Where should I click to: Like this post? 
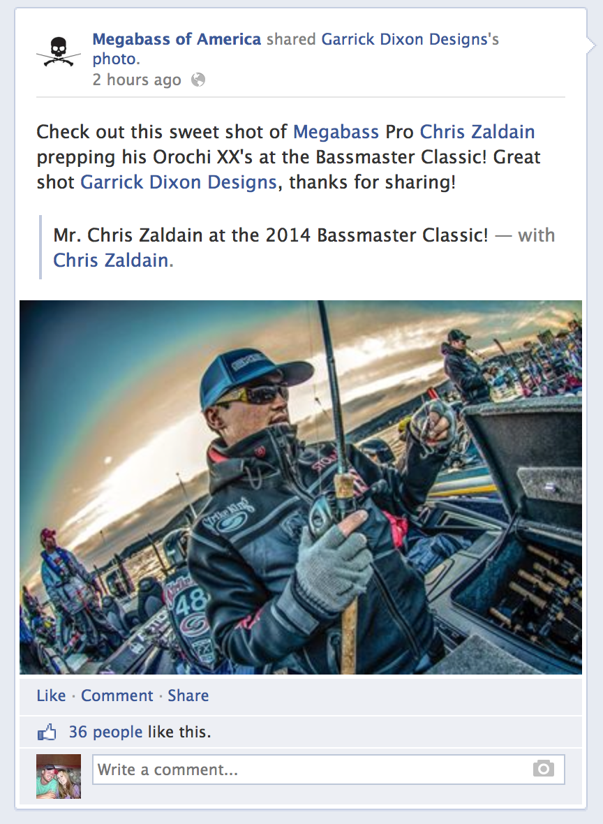point(51,696)
